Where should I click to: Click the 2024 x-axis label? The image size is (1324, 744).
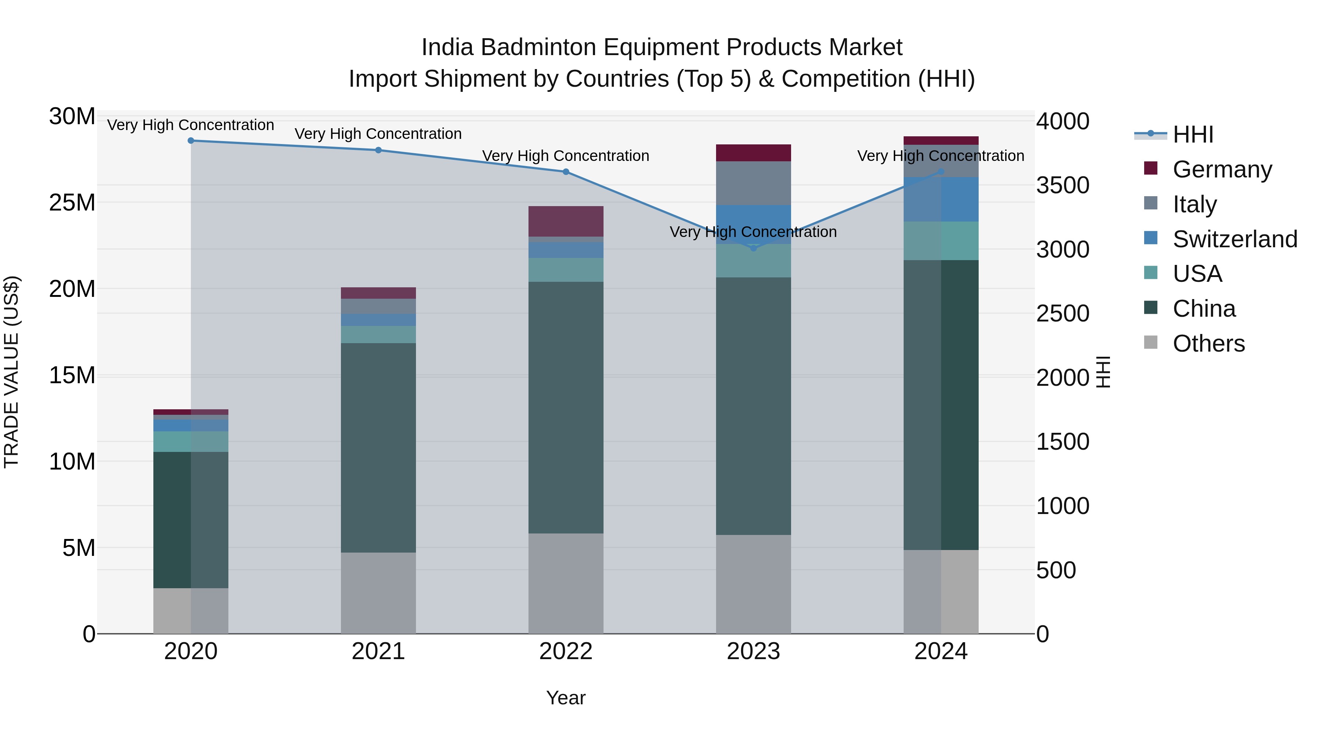pyautogui.click(x=941, y=651)
